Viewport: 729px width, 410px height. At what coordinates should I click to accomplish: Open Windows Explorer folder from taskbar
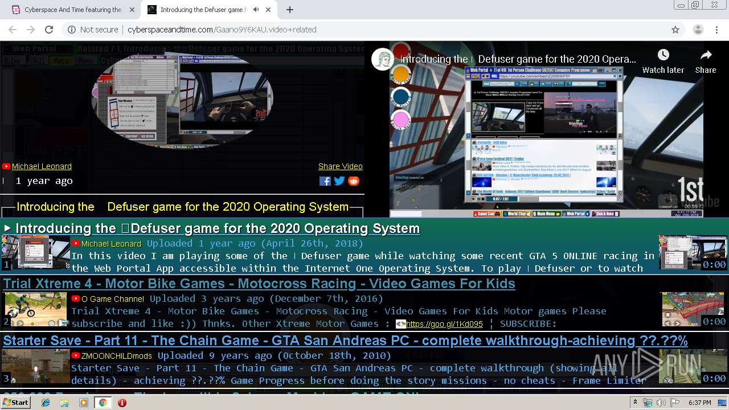64,403
